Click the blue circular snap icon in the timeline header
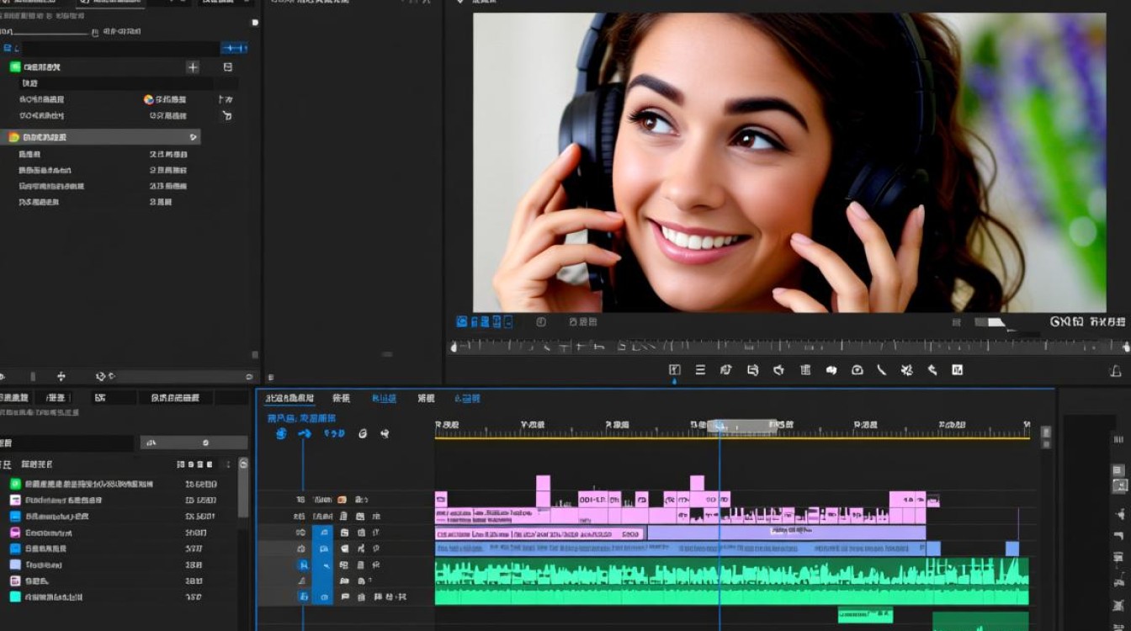The height and width of the screenshot is (631, 1131). point(281,434)
